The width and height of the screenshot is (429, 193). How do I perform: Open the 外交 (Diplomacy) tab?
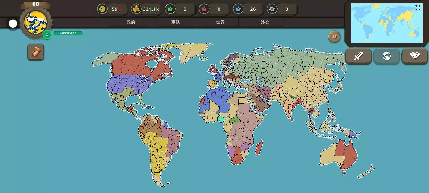coord(265,22)
